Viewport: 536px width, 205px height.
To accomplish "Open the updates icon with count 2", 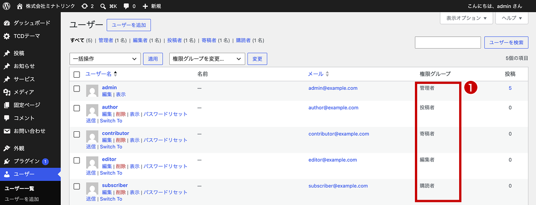I will [88, 6].
